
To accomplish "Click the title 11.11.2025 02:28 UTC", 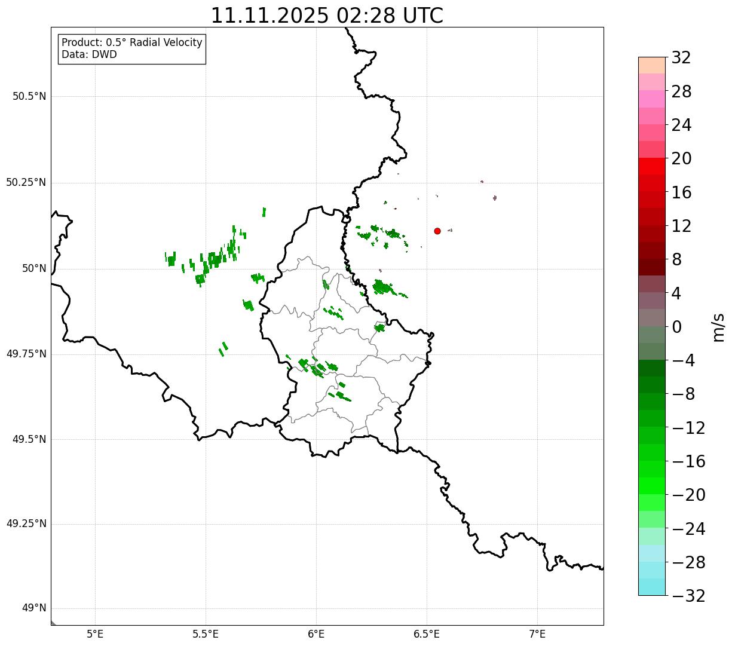I will click(327, 16).
